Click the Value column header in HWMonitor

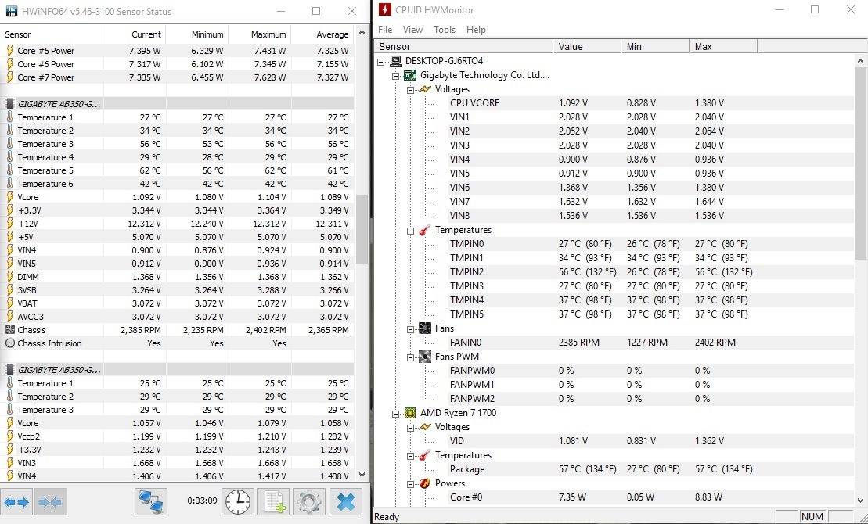tap(587, 46)
